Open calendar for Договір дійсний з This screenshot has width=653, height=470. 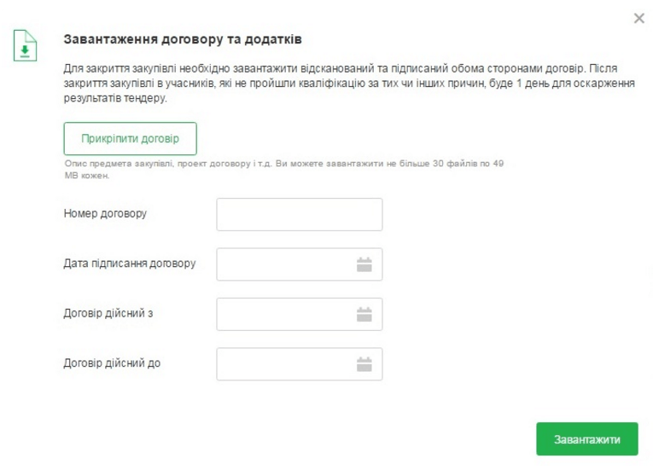coord(364,314)
